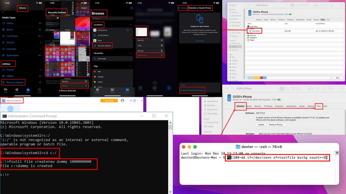Open Files tab in Finder window showing iOS 17.0.2
Screen dimensions: 346x194
tap(319, 106)
